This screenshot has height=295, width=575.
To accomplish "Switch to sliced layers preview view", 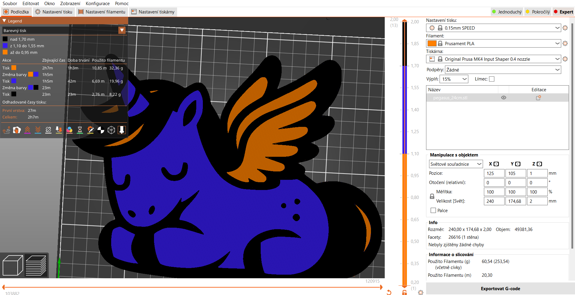I will coord(36,265).
